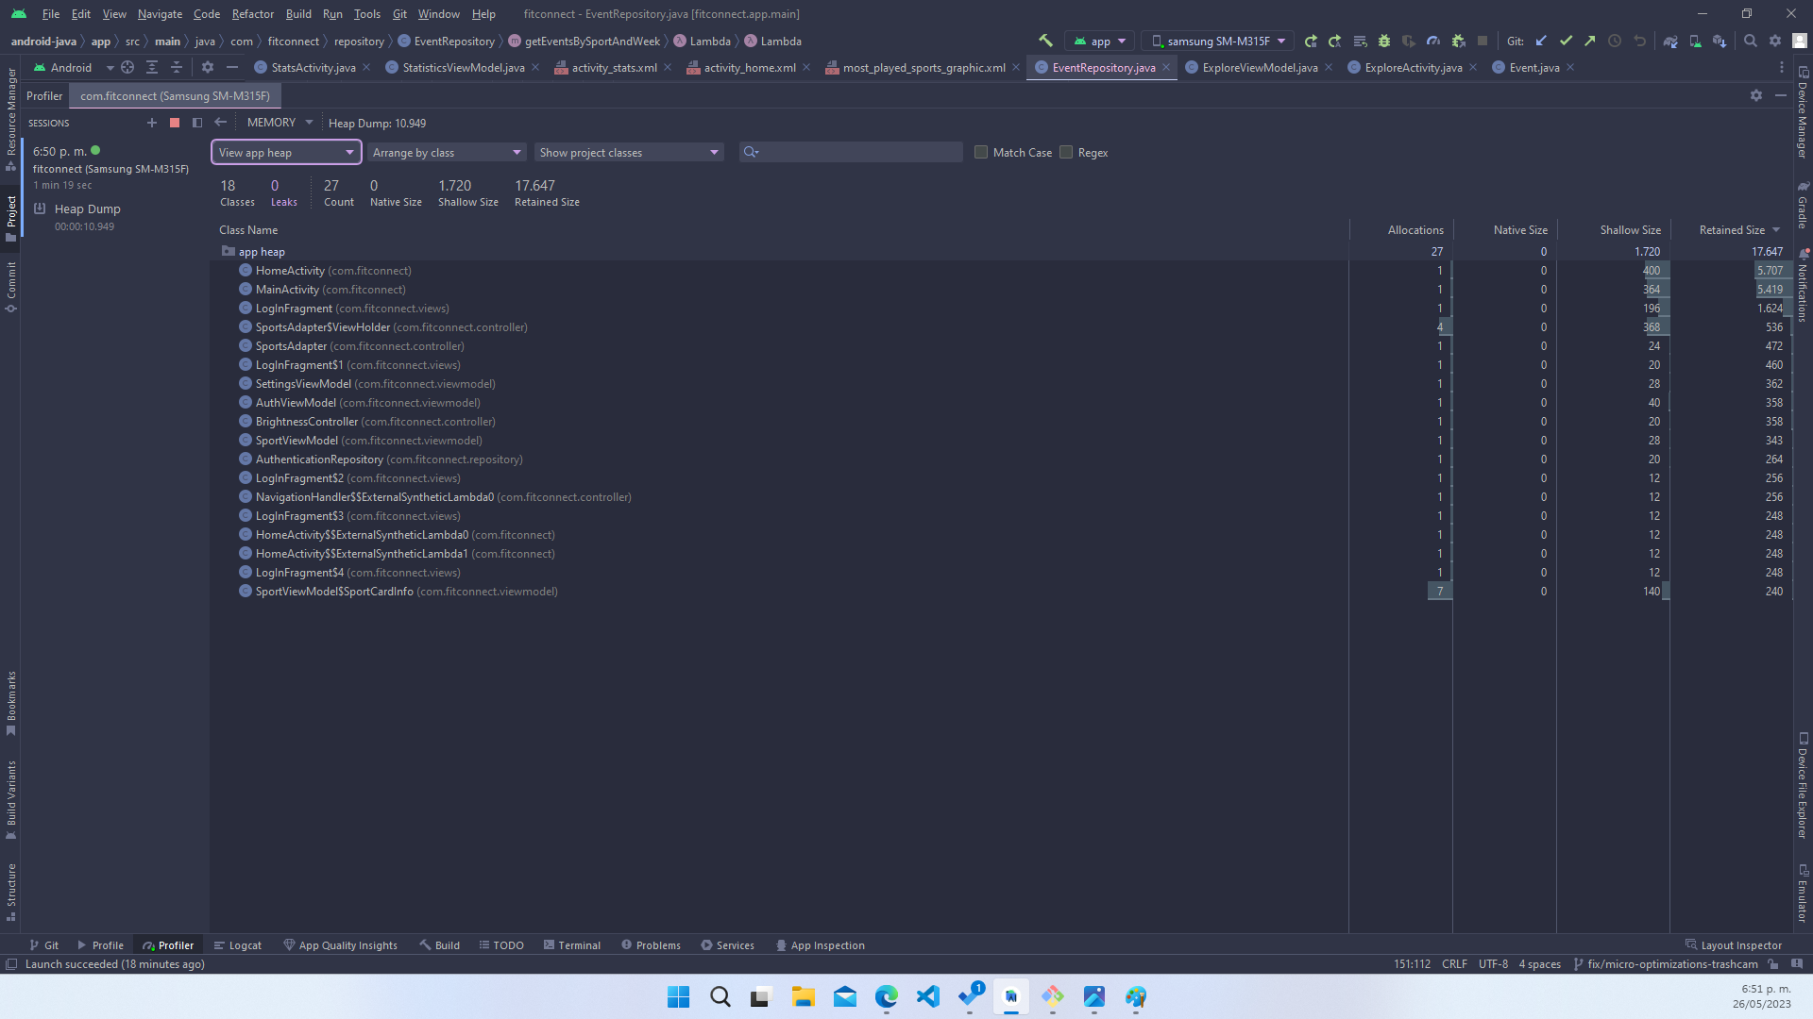1813x1019 pixels.
Task: Open the Refactor menu
Action: [x=252, y=14]
